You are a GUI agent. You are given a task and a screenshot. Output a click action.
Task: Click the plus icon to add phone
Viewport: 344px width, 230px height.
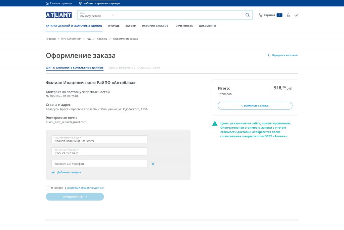(x=53, y=172)
